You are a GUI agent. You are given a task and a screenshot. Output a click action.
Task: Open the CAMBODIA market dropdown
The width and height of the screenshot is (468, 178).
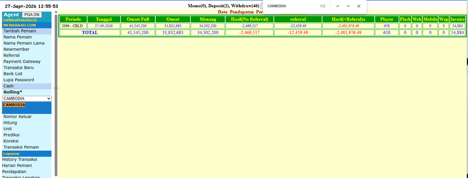(x=27, y=99)
